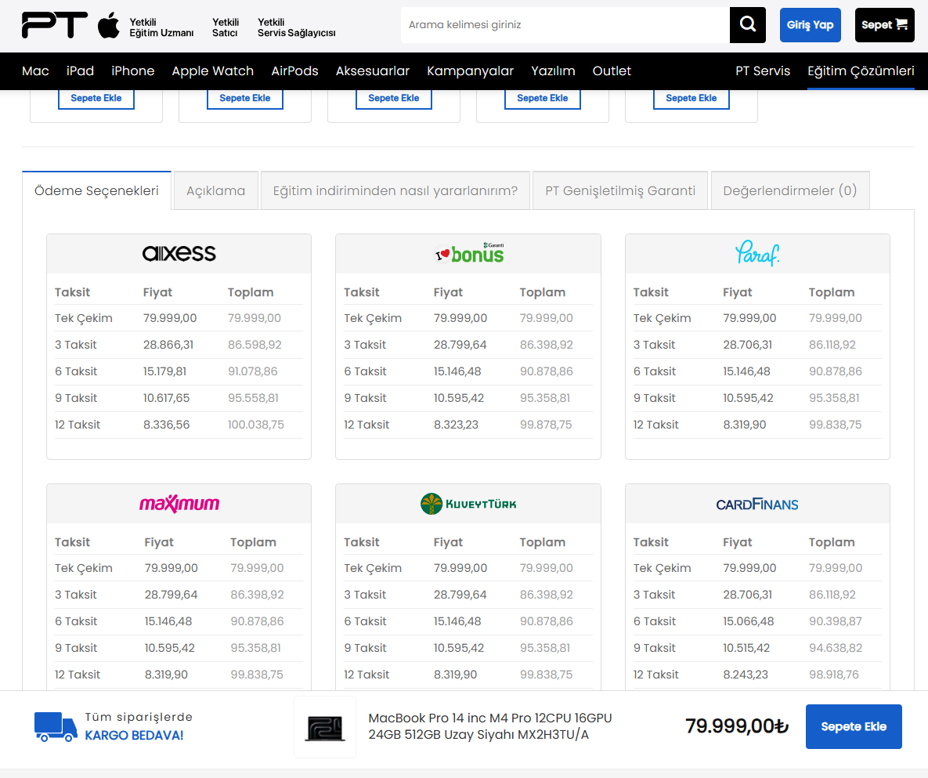Viewport: 928px width, 778px height.
Task: Click the fourth Sepete Ekle button in product row
Action: (x=542, y=98)
